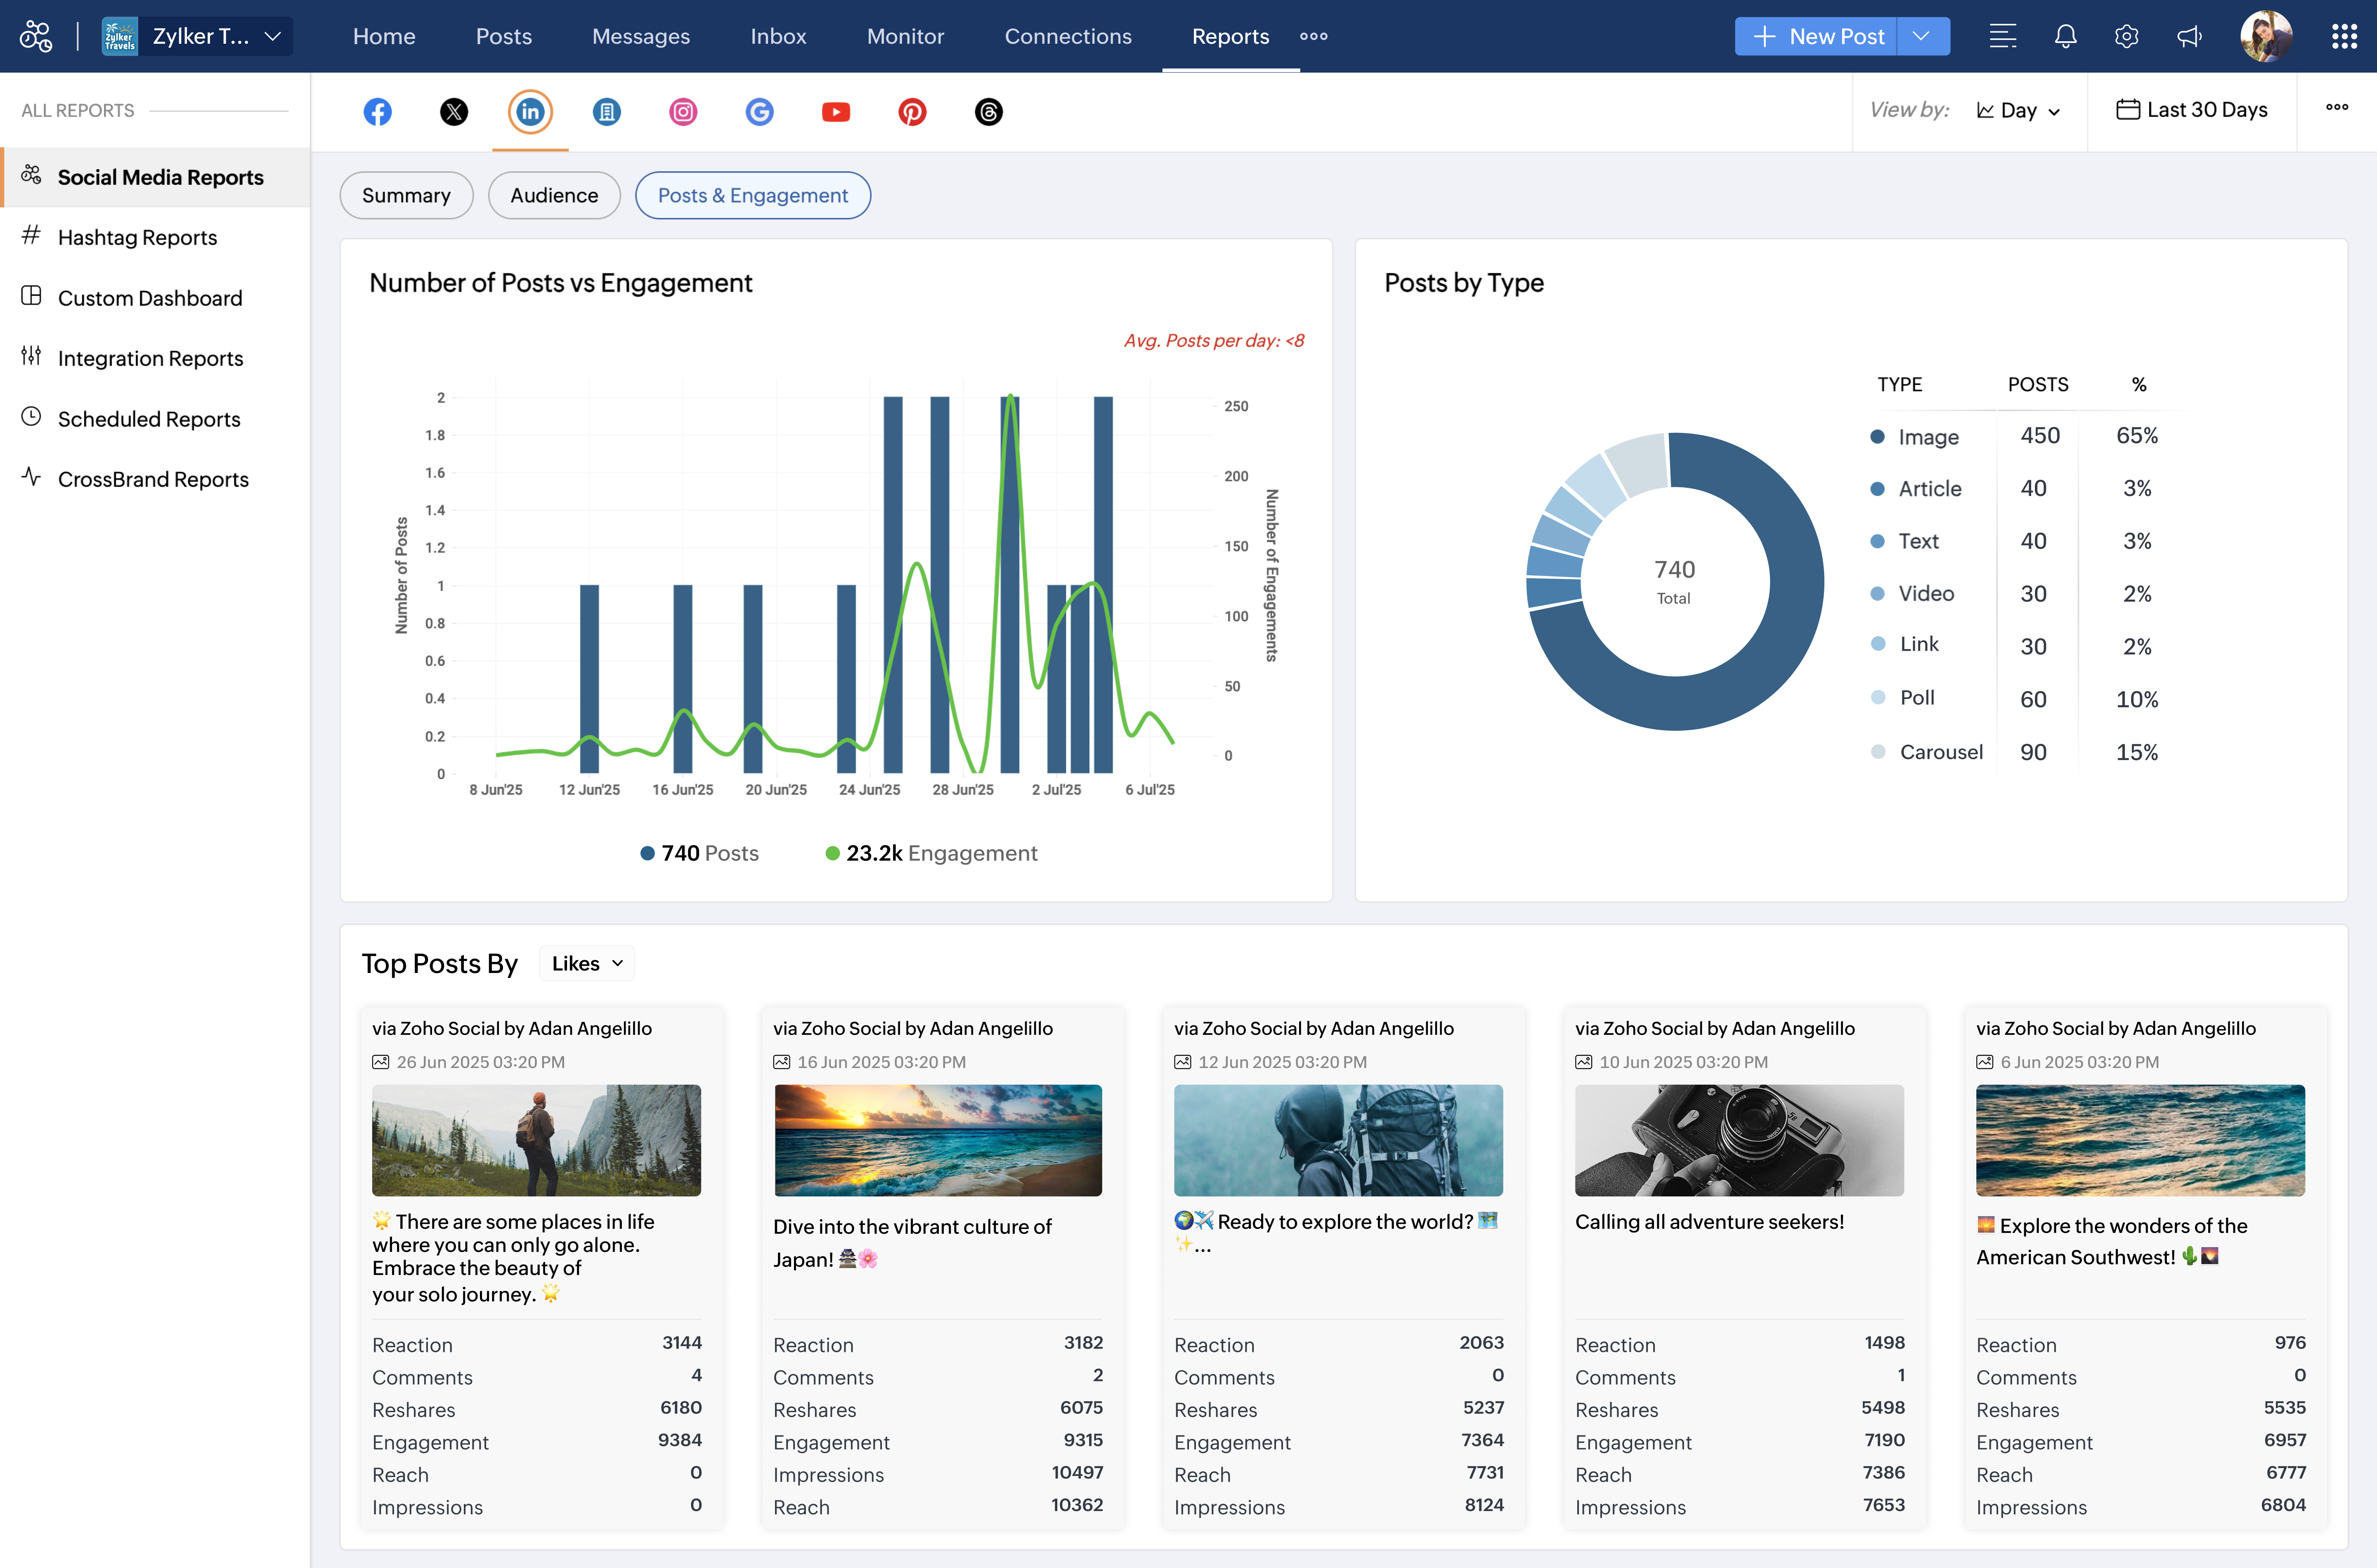Toggle the 23.2k Engagement legend series
The height and width of the screenshot is (1568, 2377).
(x=931, y=853)
